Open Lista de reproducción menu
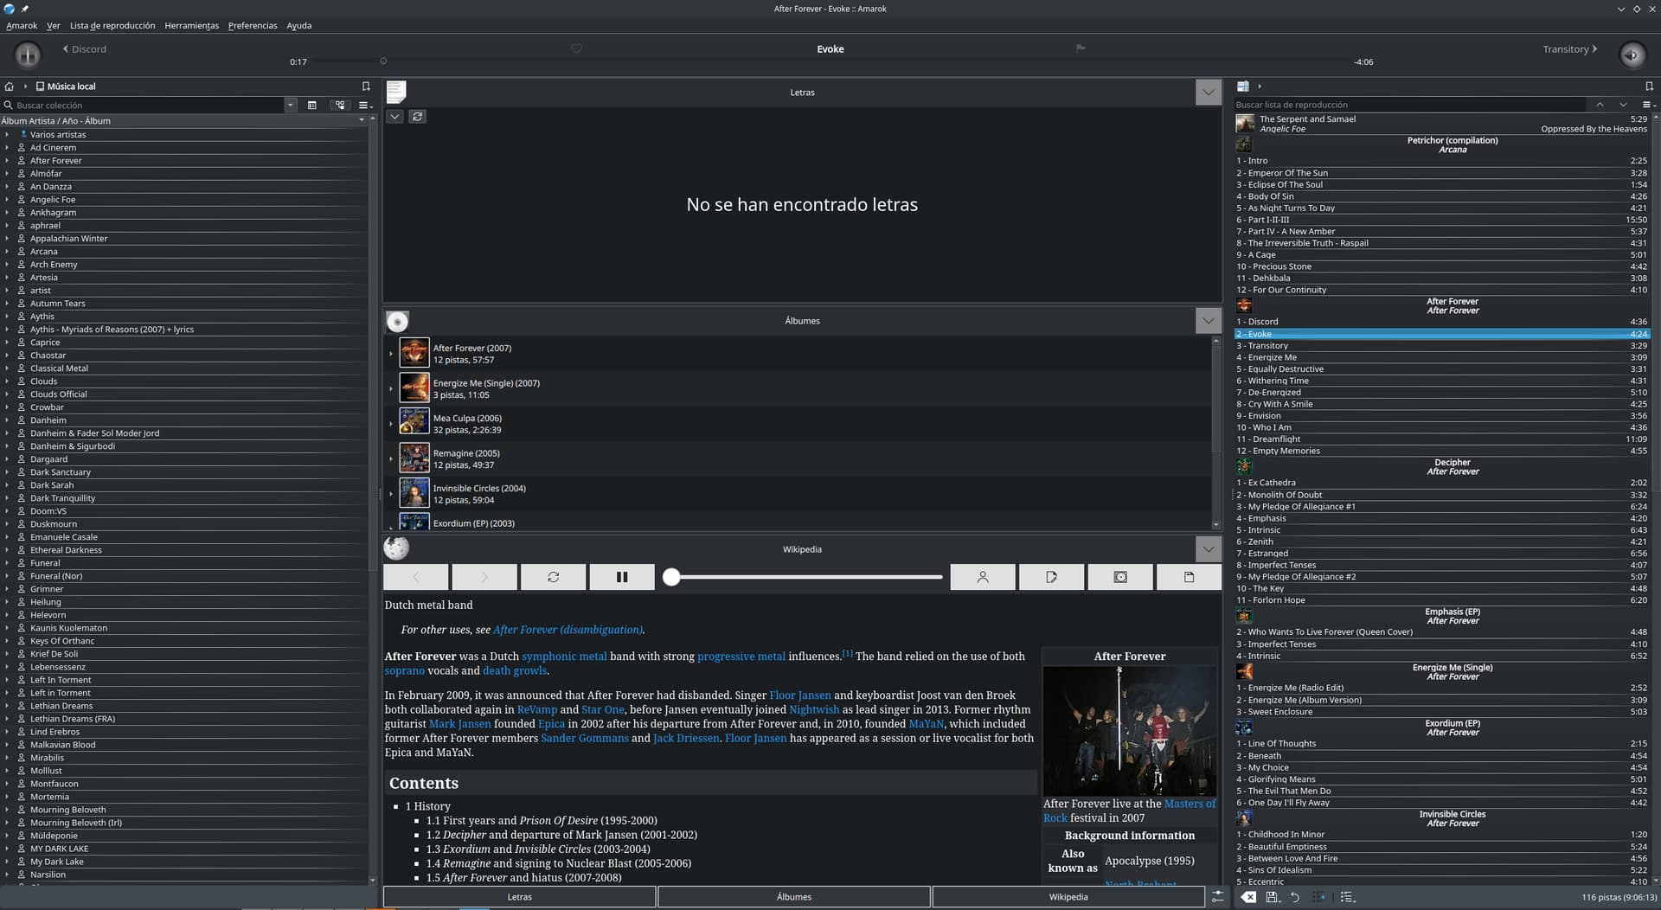1661x910 pixels. point(112,26)
